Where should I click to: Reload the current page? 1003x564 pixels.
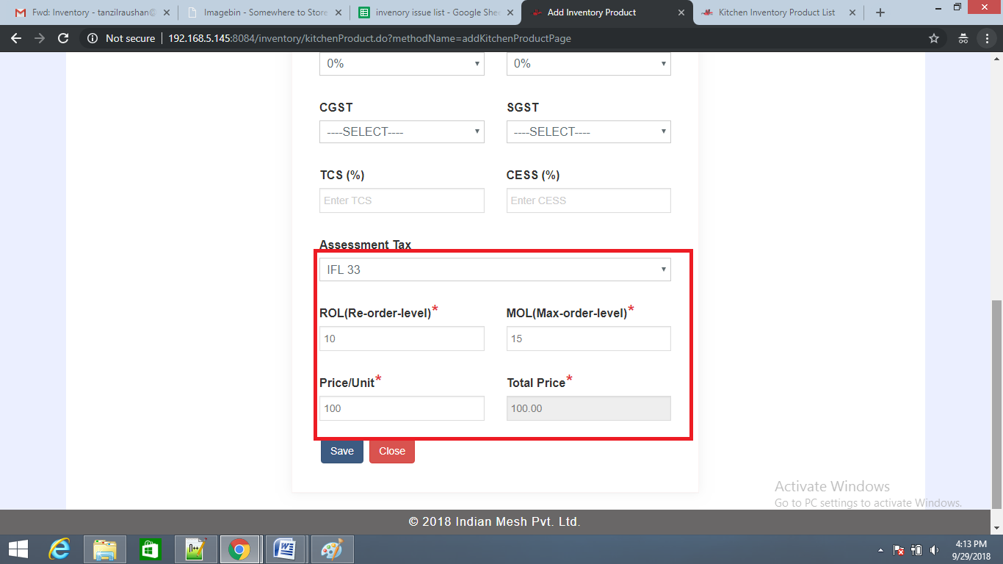coord(63,38)
